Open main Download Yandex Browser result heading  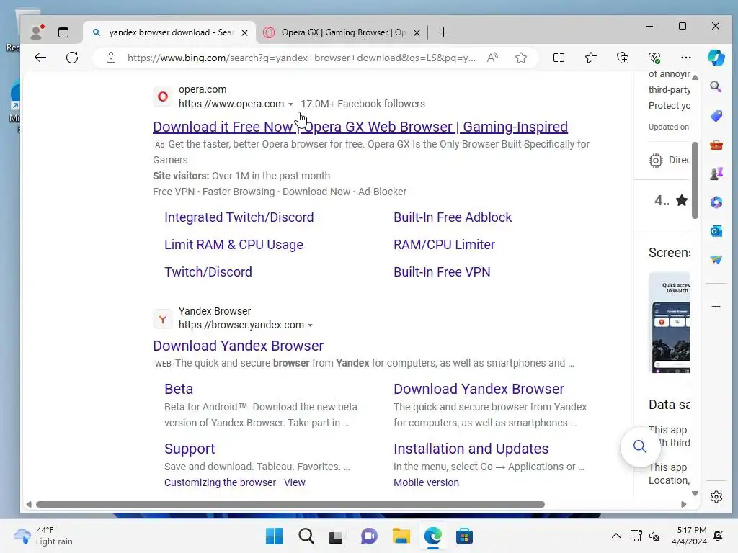(238, 346)
